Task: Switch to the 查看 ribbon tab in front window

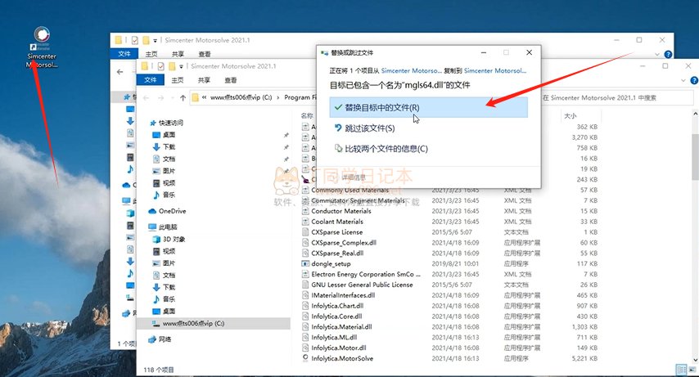Action: (230, 80)
